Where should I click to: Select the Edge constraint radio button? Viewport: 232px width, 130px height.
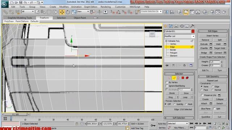[213, 87]
